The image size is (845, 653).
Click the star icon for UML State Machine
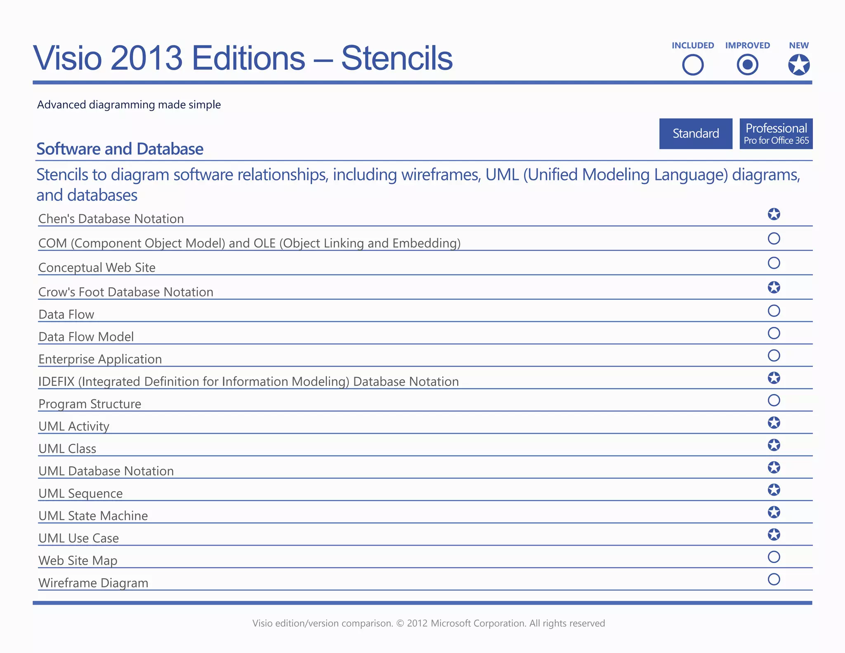pyautogui.click(x=774, y=512)
